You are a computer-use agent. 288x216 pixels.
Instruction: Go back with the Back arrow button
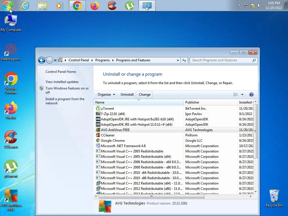[x=42, y=60]
